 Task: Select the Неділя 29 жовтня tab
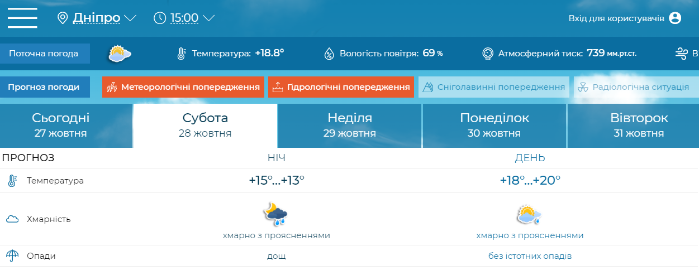350,126
